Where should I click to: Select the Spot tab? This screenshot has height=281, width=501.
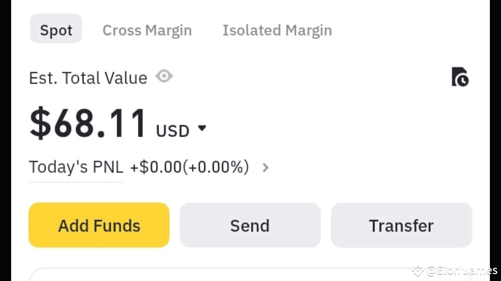(56, 31)
